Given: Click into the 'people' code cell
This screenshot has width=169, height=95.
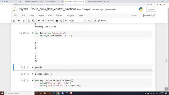Looking at the screenshot, I should click(93, 67).
